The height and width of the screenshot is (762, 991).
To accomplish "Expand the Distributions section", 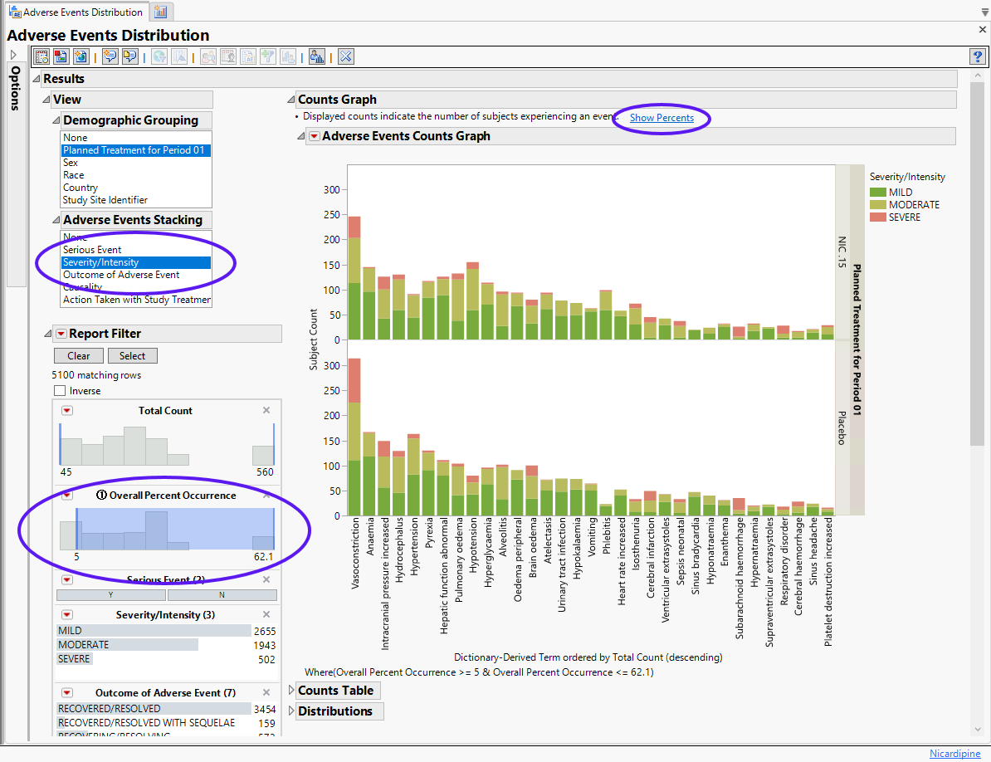I will (290, 711).
